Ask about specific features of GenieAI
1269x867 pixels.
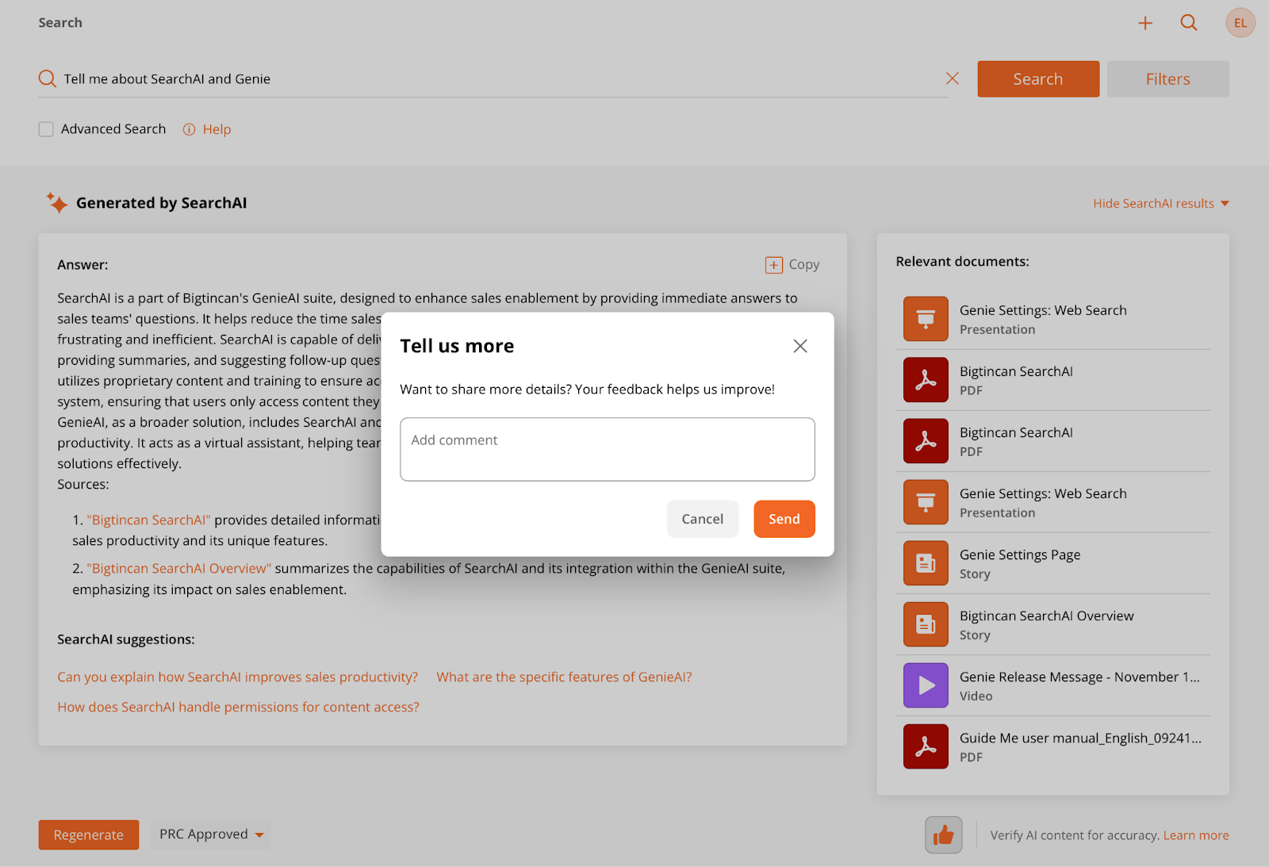click(564, 677)
